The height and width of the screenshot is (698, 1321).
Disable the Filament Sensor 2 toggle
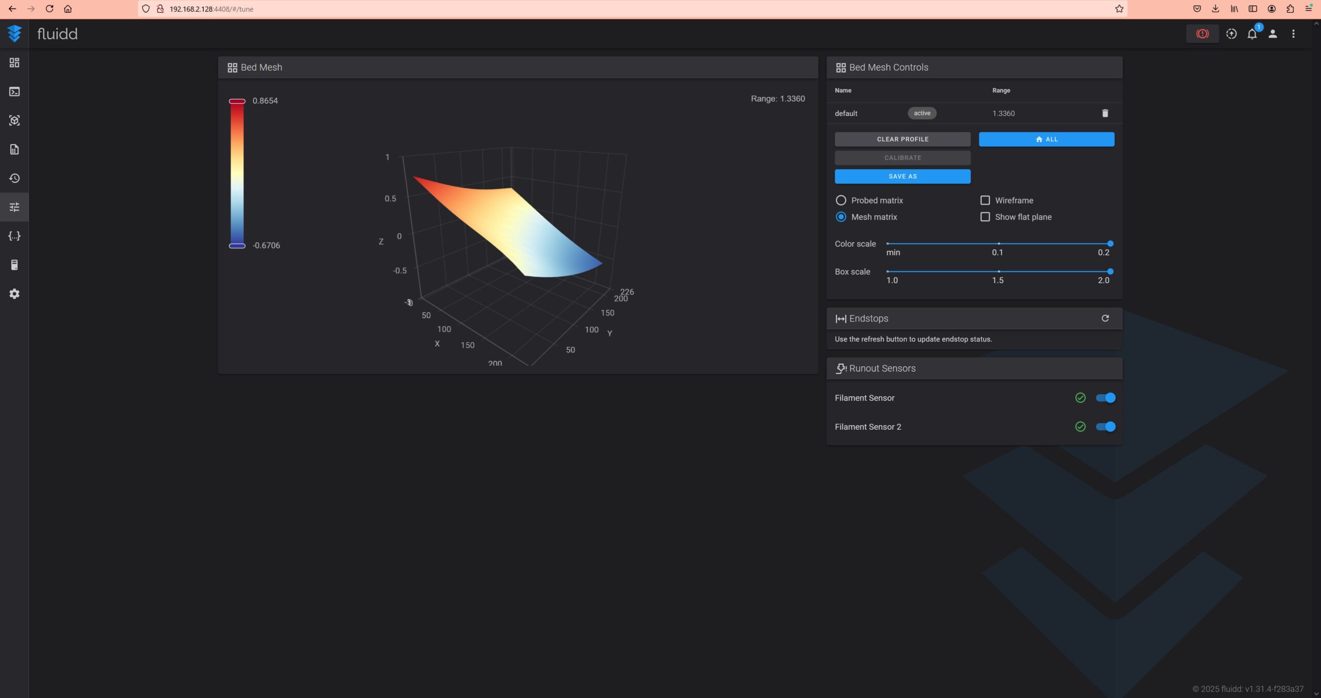coord(1105,427)
